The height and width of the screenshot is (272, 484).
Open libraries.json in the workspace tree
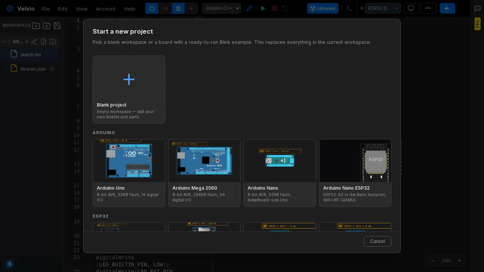(x=30, y=69)
